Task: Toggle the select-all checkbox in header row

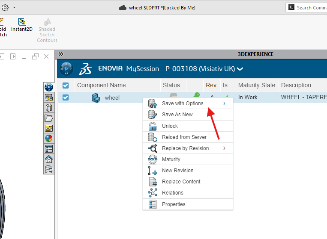Action: tap(66, 85)
